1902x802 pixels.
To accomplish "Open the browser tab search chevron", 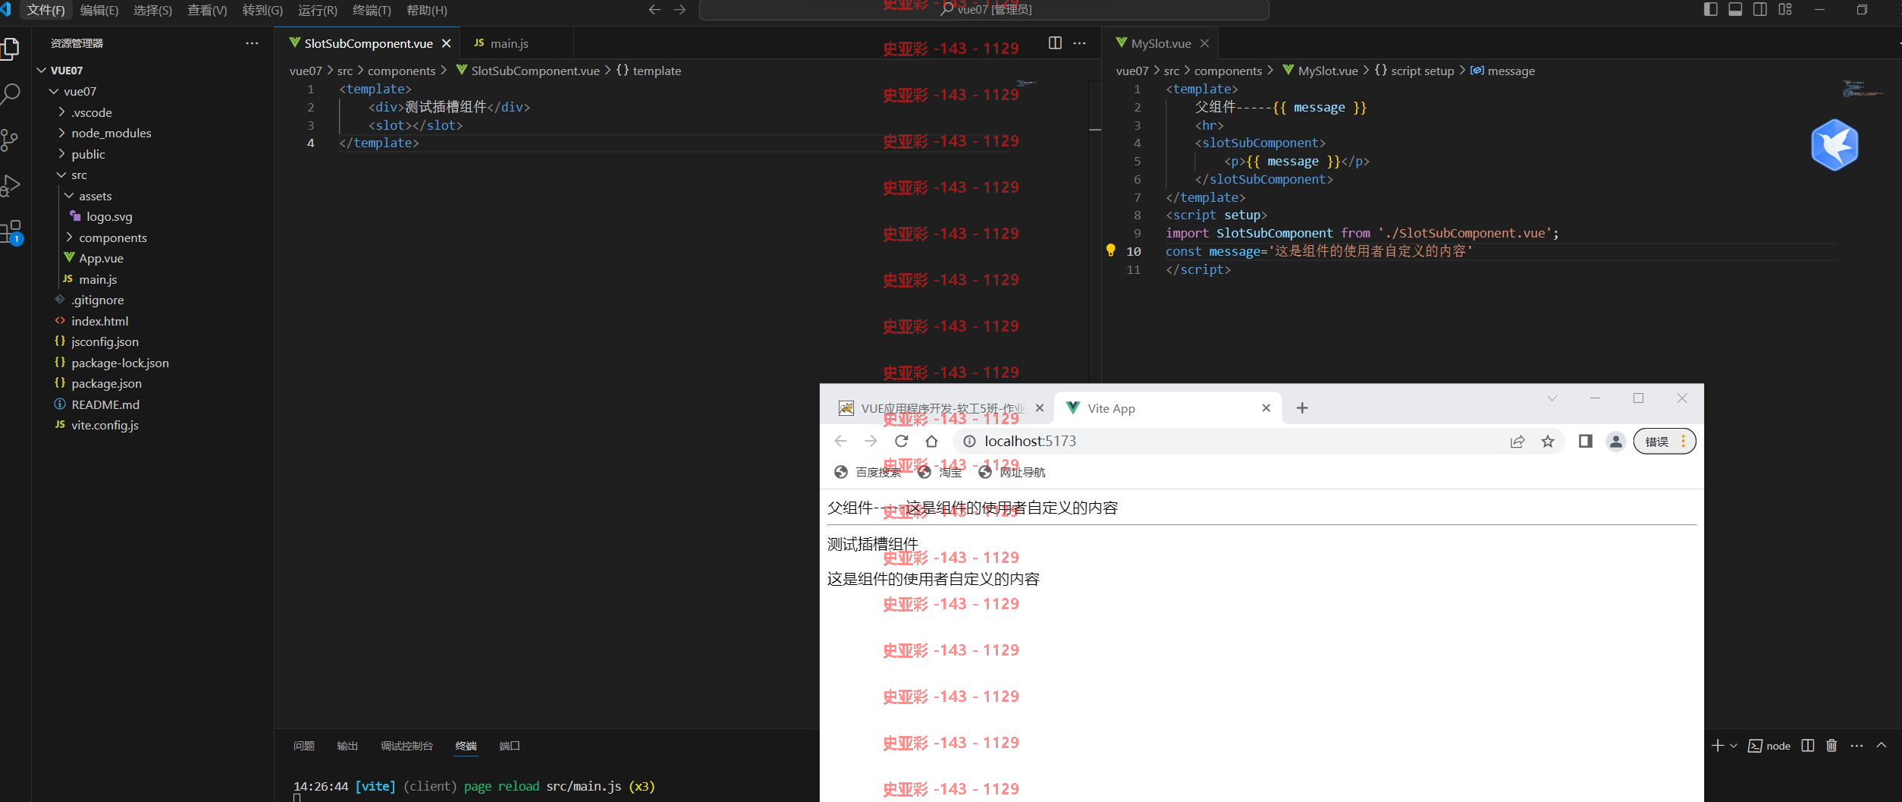I will 1552,398.
